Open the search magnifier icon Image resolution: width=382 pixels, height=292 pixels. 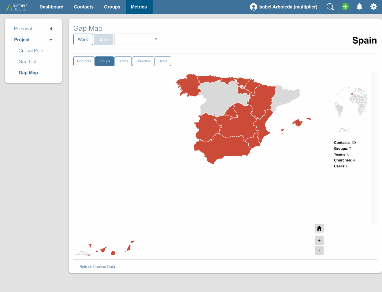point(330,7)
